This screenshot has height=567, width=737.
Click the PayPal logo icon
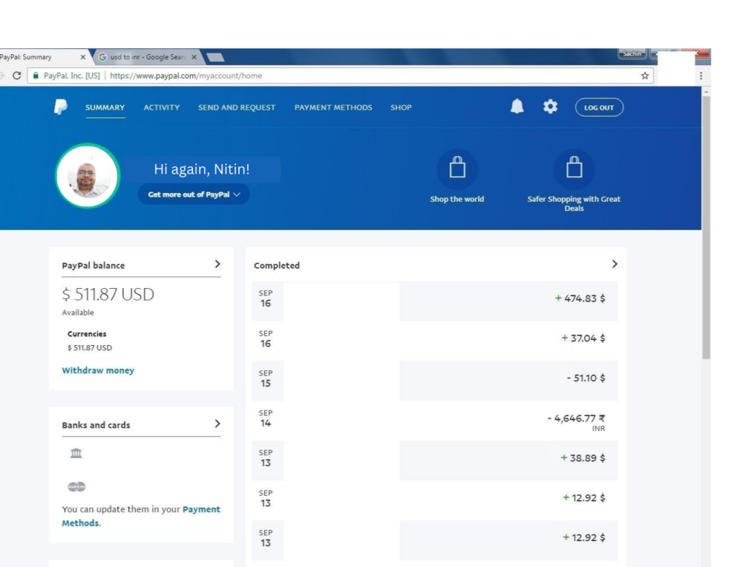tap(60, 107)
